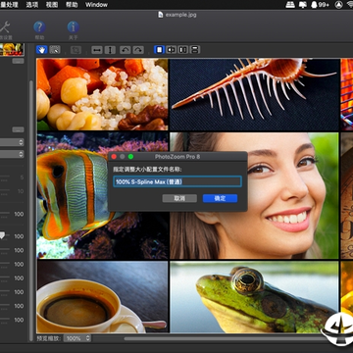Switch to horizontal stacked split preview

195,50
